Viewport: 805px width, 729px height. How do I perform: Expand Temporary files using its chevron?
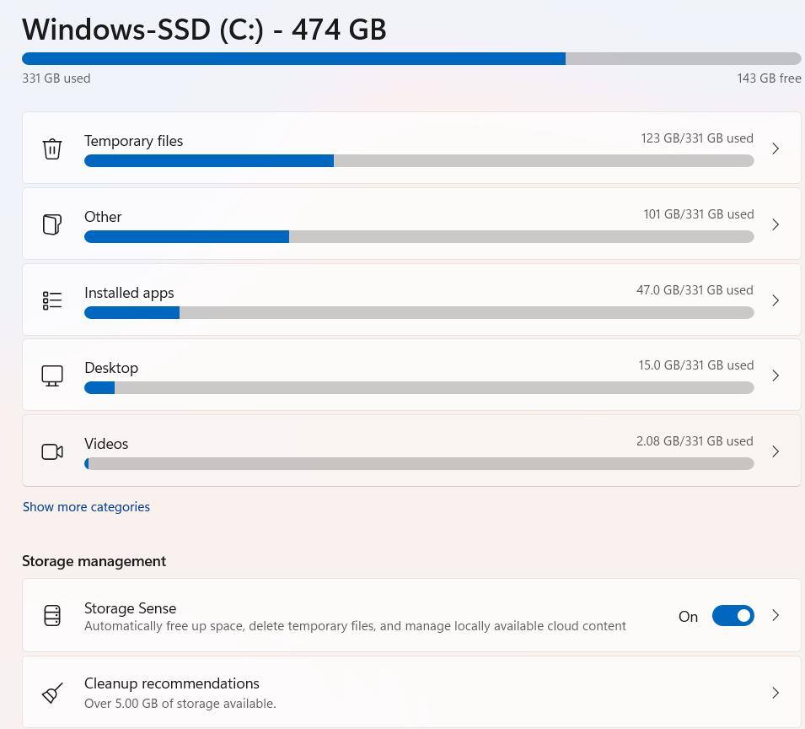(x=775, y=148)
